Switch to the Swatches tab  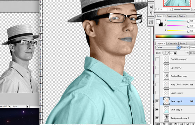[x=171, y=16]
